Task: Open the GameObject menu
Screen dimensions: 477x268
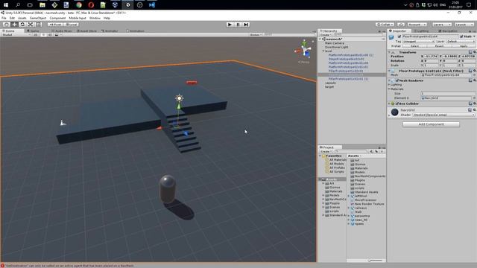Action: 38,18
